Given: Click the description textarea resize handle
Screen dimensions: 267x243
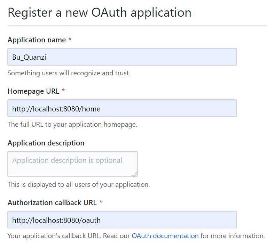Looking at the screenshot, I should (x=135, y=174).
